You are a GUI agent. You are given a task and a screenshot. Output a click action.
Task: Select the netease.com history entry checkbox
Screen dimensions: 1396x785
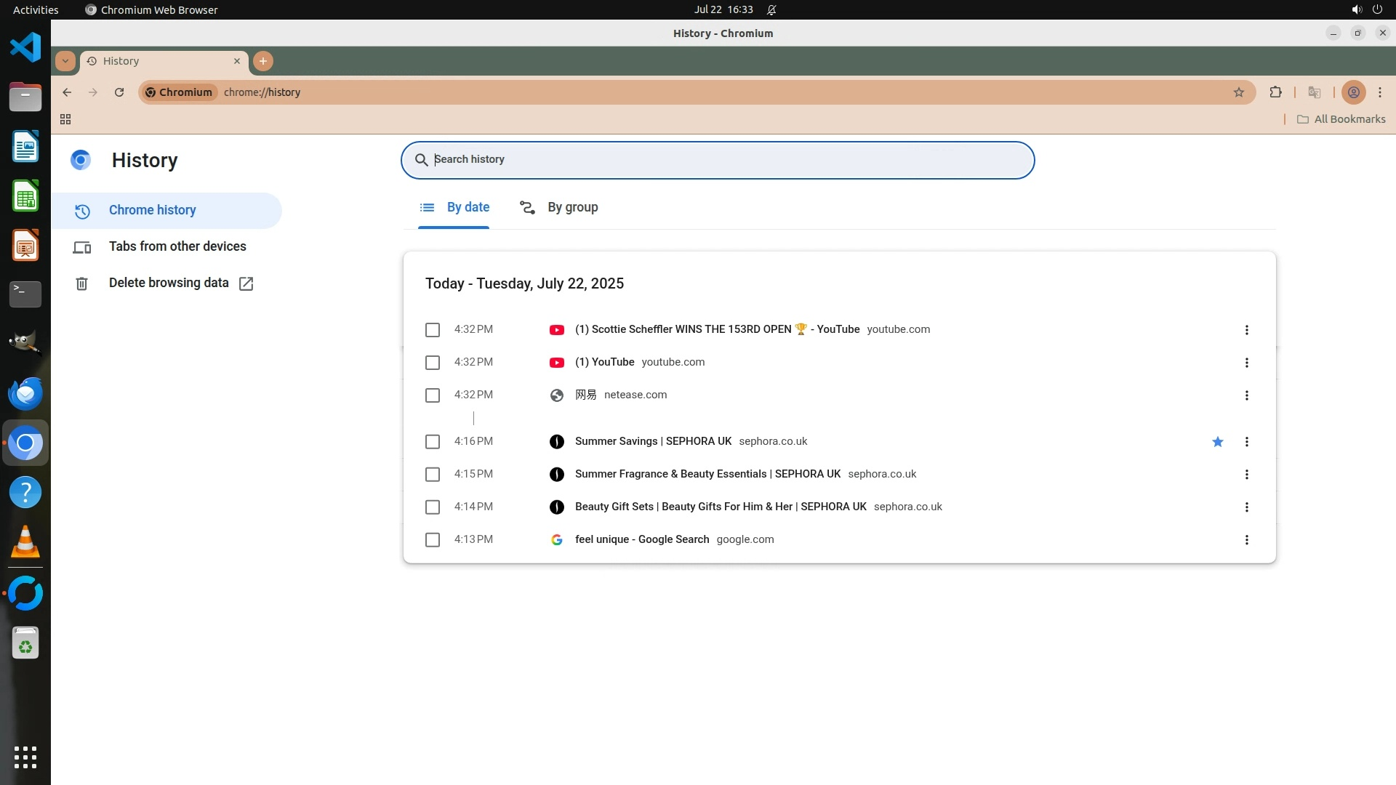click(x=433, y=395)
